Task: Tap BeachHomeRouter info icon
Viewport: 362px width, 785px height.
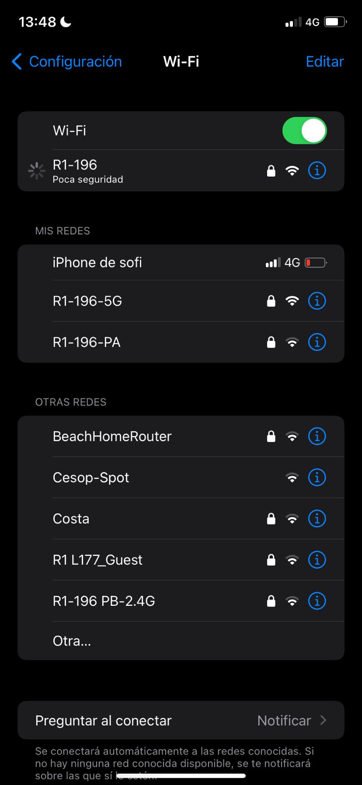Action: pos(317,436)
